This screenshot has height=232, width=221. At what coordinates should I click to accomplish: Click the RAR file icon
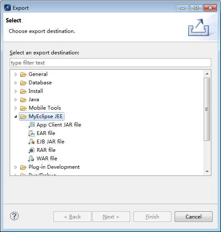[x=31, y=150]
